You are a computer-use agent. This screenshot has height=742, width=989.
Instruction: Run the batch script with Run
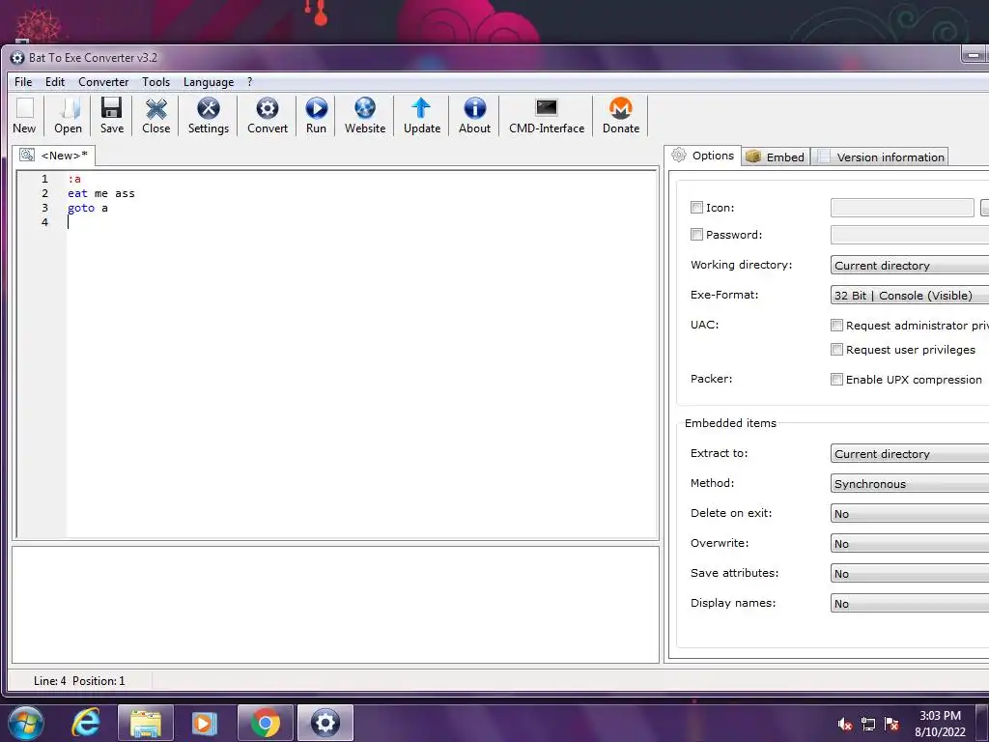click(x=316, y=116)
